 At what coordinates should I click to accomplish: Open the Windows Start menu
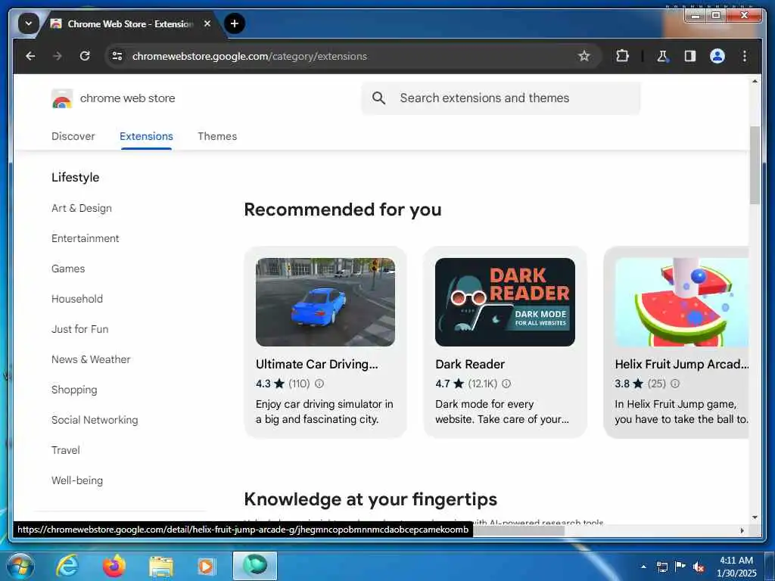[x=20, y=566]
